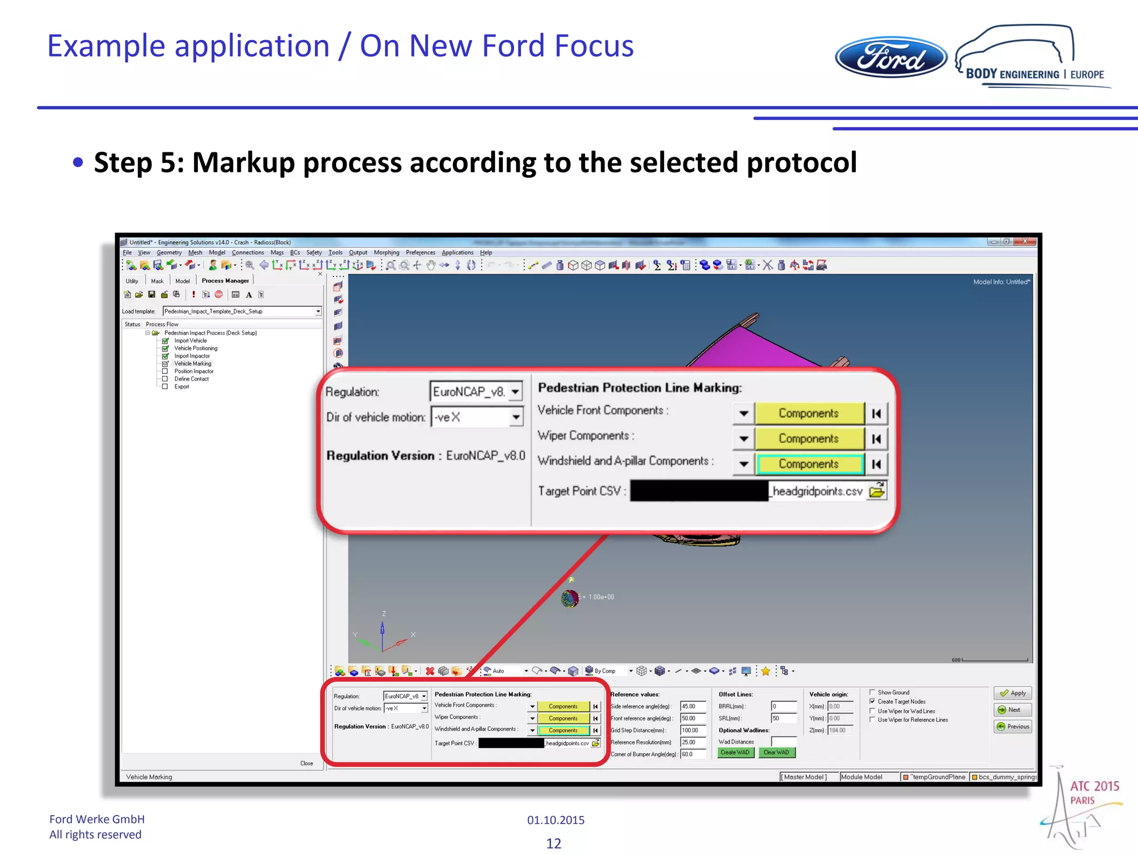Click Close at the bottom of Process Manager
This screenshot has height=854, width=1138.
coord(307,763)
